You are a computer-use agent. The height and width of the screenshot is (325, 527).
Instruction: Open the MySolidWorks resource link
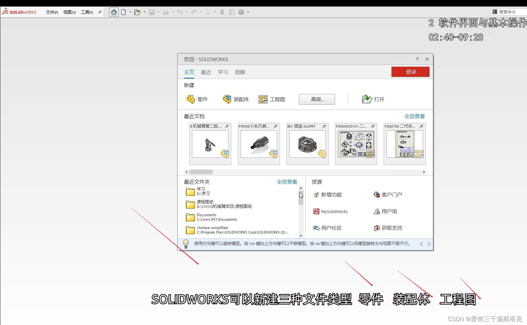(x=331, y=211)
